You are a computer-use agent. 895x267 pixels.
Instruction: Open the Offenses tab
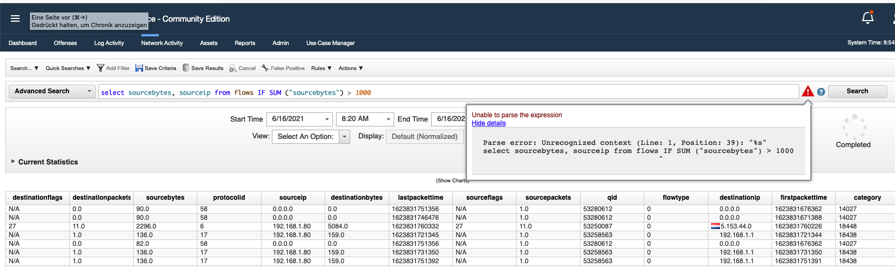point(65,43)
